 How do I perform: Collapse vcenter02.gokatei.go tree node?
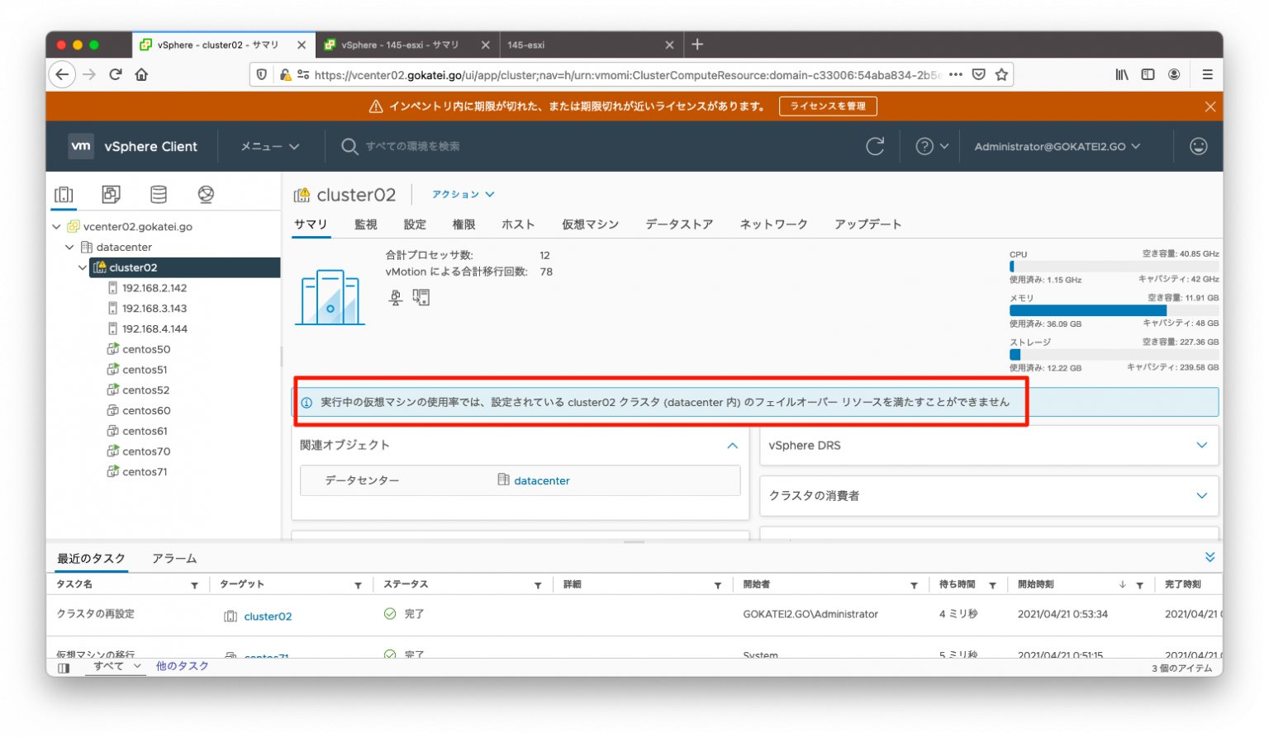click(x=56, y=226)
